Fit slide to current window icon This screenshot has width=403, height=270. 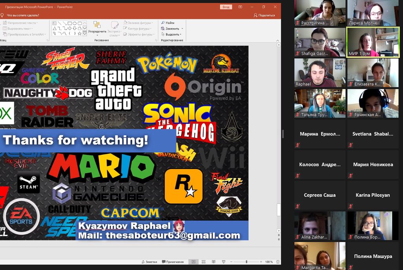tap(278, 262)
